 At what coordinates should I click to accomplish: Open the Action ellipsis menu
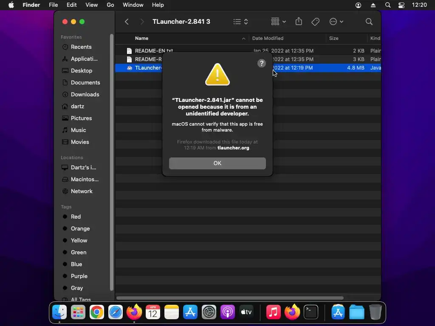pyautogui.click(x=336, y=22)
